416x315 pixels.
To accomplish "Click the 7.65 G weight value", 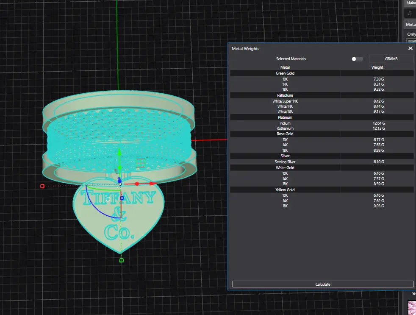I will click(x=379, y=145).
